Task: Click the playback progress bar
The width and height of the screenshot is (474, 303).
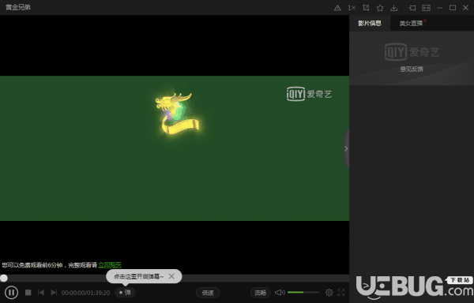Action: click(175, 278)
